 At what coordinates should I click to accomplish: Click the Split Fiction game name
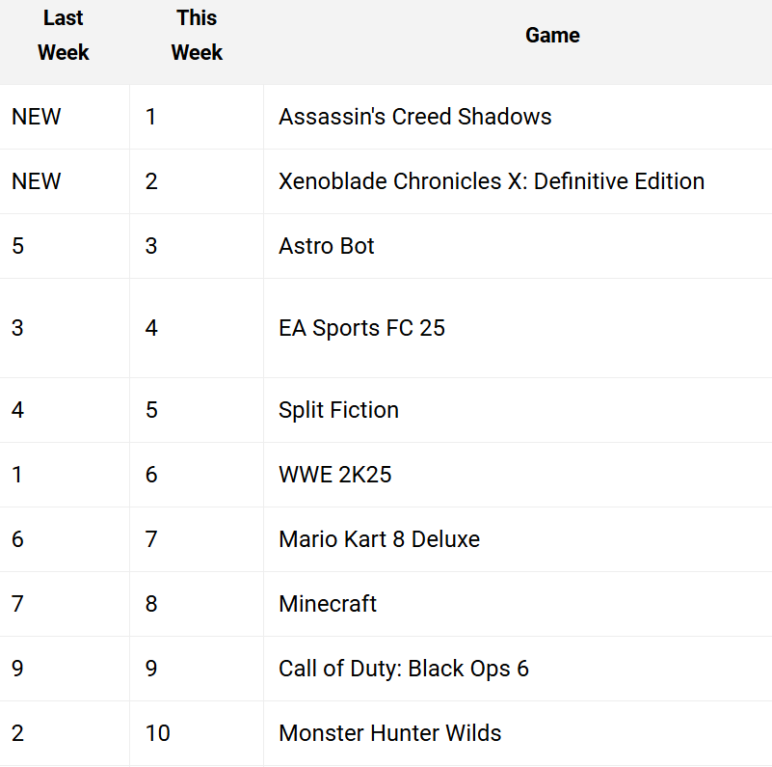coord(338,410)
